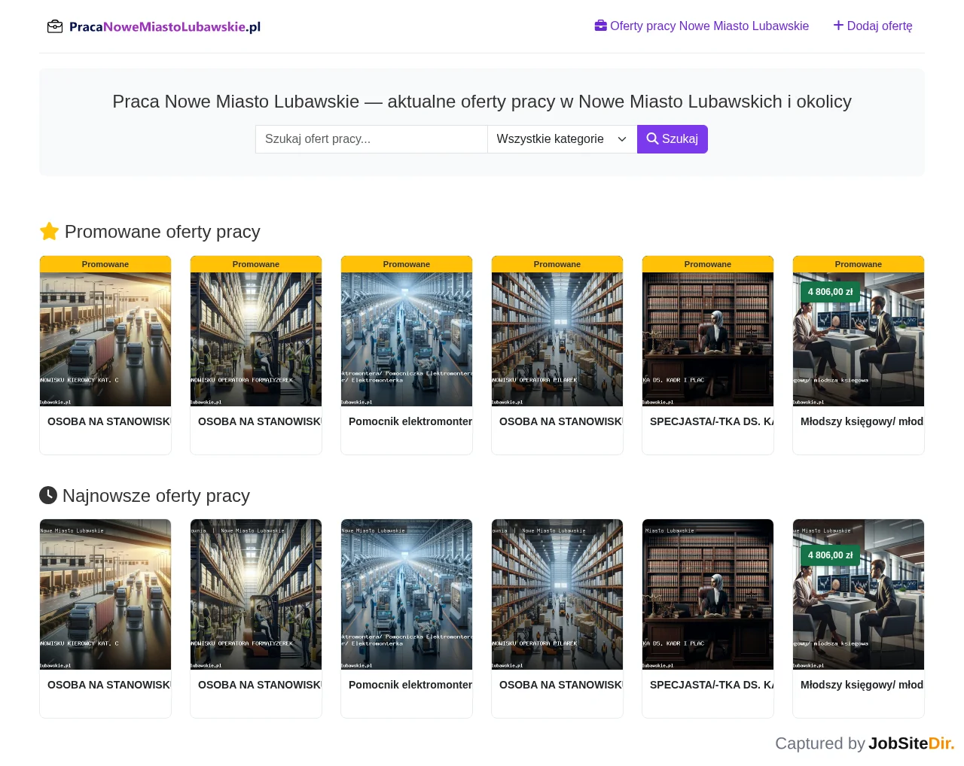Screen dimensions: 964x766
Task: Click promoted Młodszy księgowy title
Action: click(x=862, y=421)
